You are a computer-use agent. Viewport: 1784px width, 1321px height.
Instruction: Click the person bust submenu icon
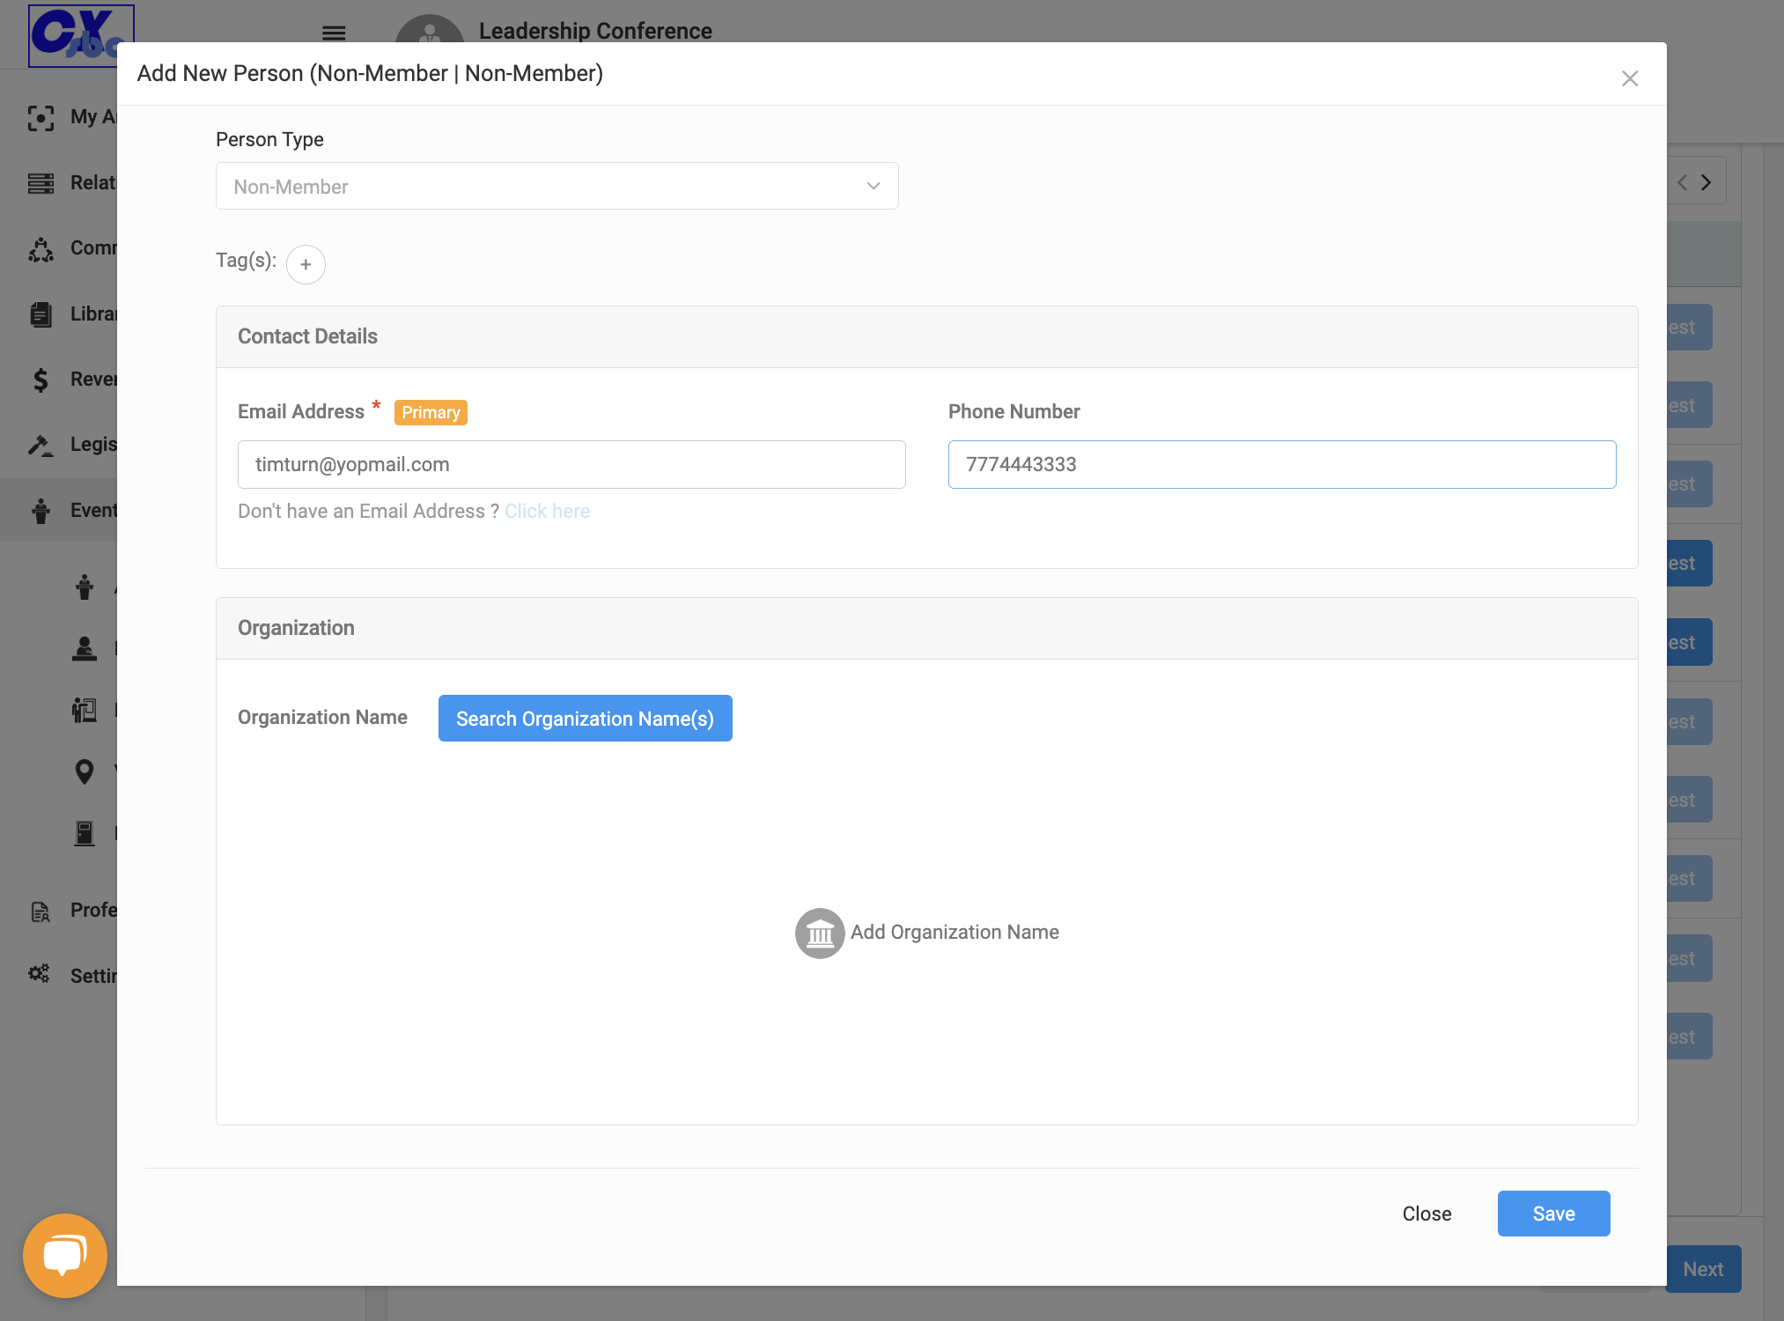(x=85, y=648)
